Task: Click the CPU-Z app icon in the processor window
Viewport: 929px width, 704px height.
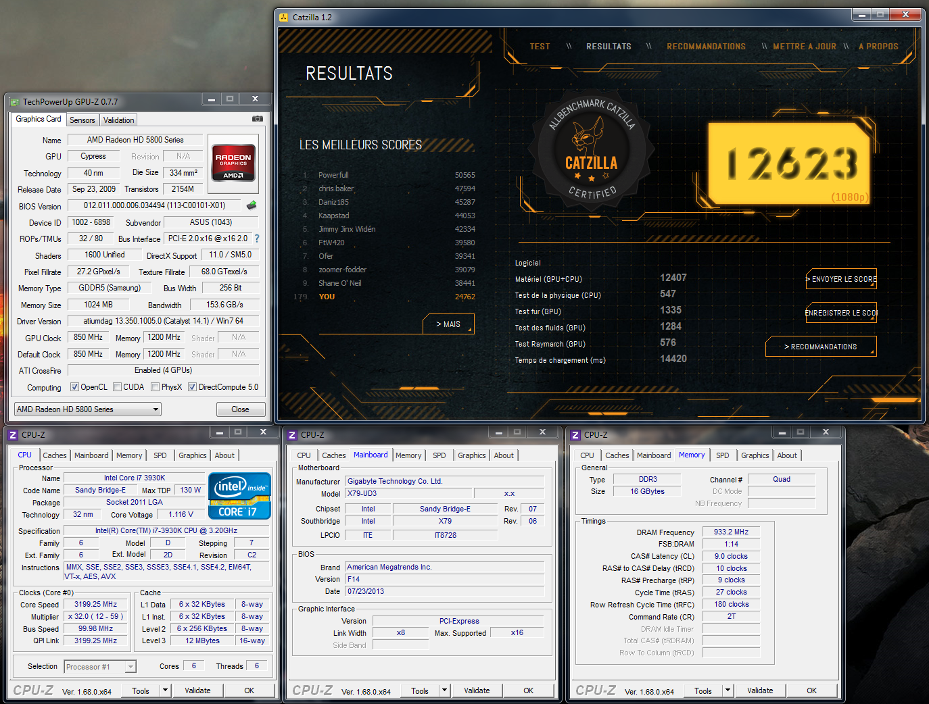Action: [x=13, y=435]
